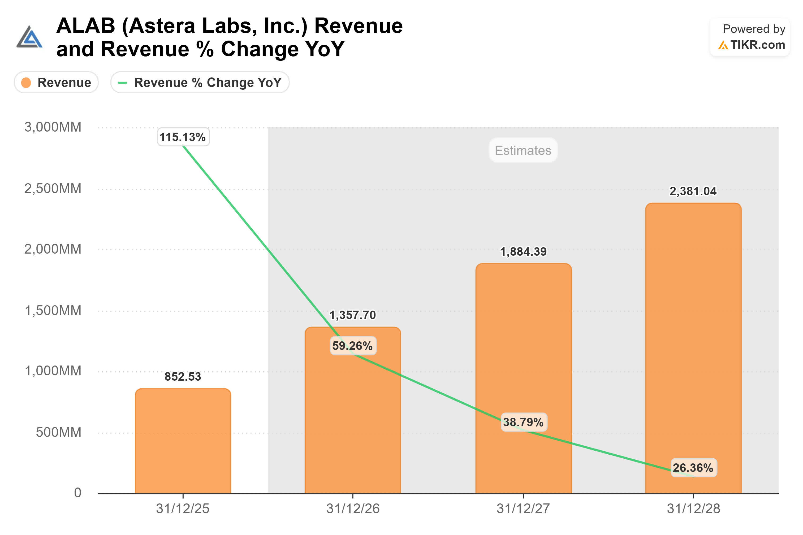Toggle the Revenue legend series
The height and width of the screenshot is (535, 803).
(56, 82)
